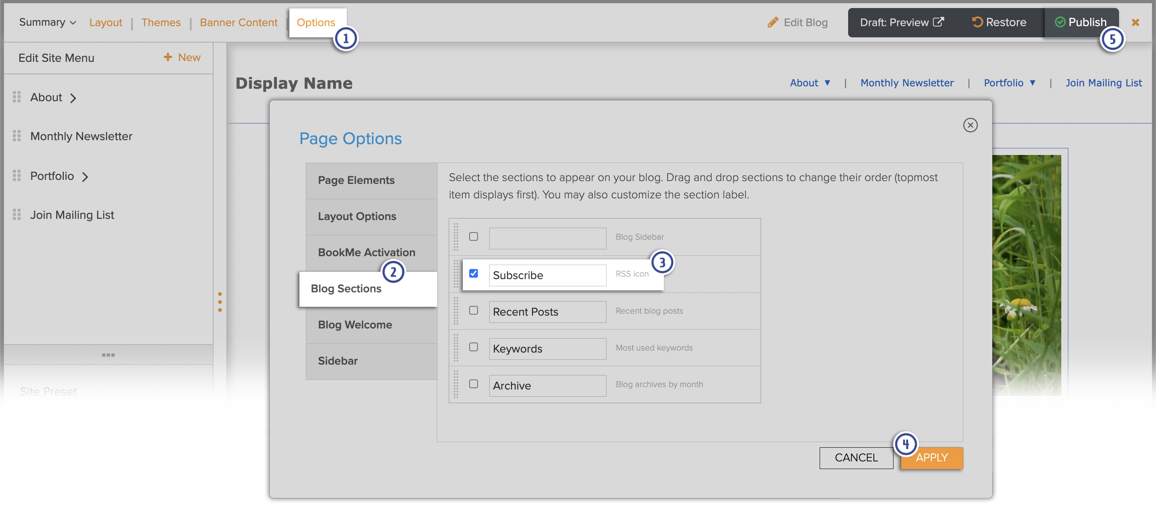Open the Layout Options section
This screenshot has width=1156, height=518.
[x=371, y=217]
